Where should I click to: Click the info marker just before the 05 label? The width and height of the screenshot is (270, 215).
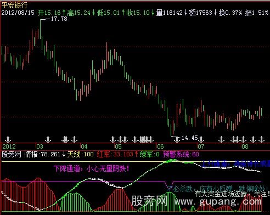coord(113,139)
